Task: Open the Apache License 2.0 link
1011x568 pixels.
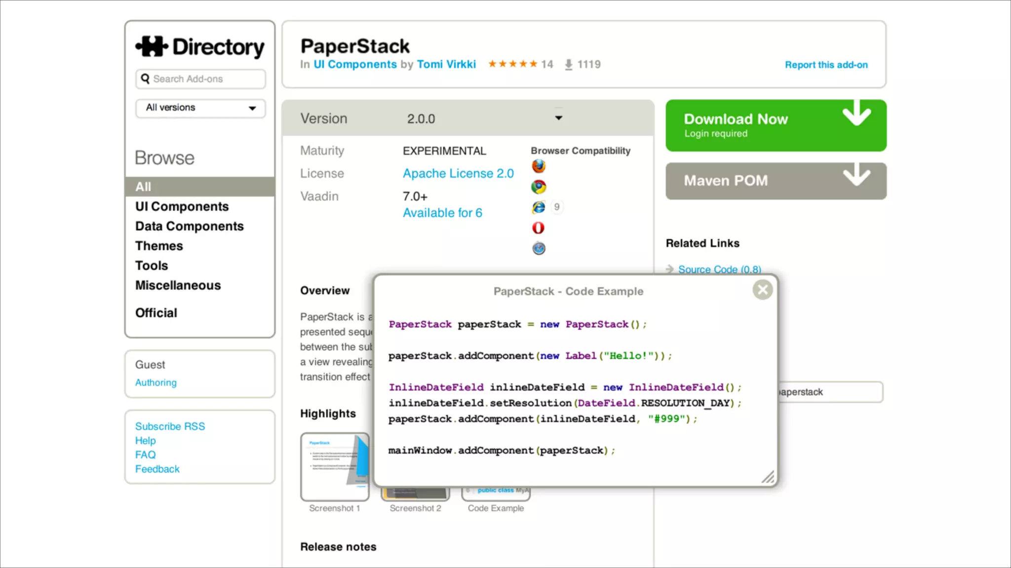Action: [x=458, y=174]
